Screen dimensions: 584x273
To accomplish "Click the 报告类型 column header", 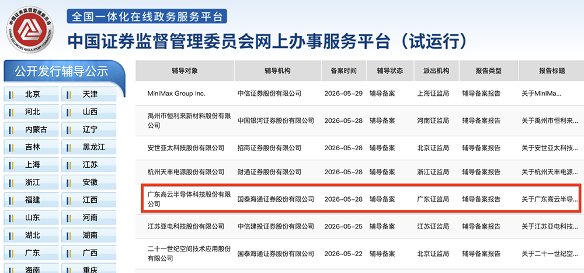I will (x=488, y=71).
